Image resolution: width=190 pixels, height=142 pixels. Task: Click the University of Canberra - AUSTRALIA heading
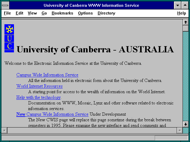click(x=95, y=49)
